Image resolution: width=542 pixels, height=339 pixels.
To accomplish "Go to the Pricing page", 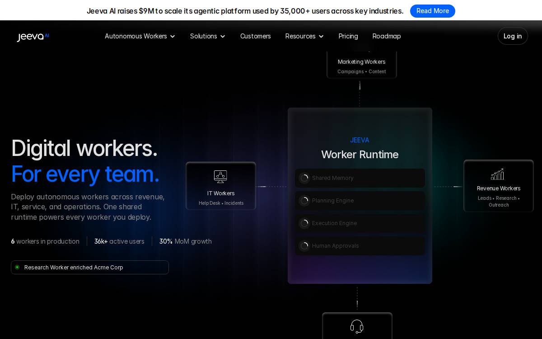I will coord(348,36).
